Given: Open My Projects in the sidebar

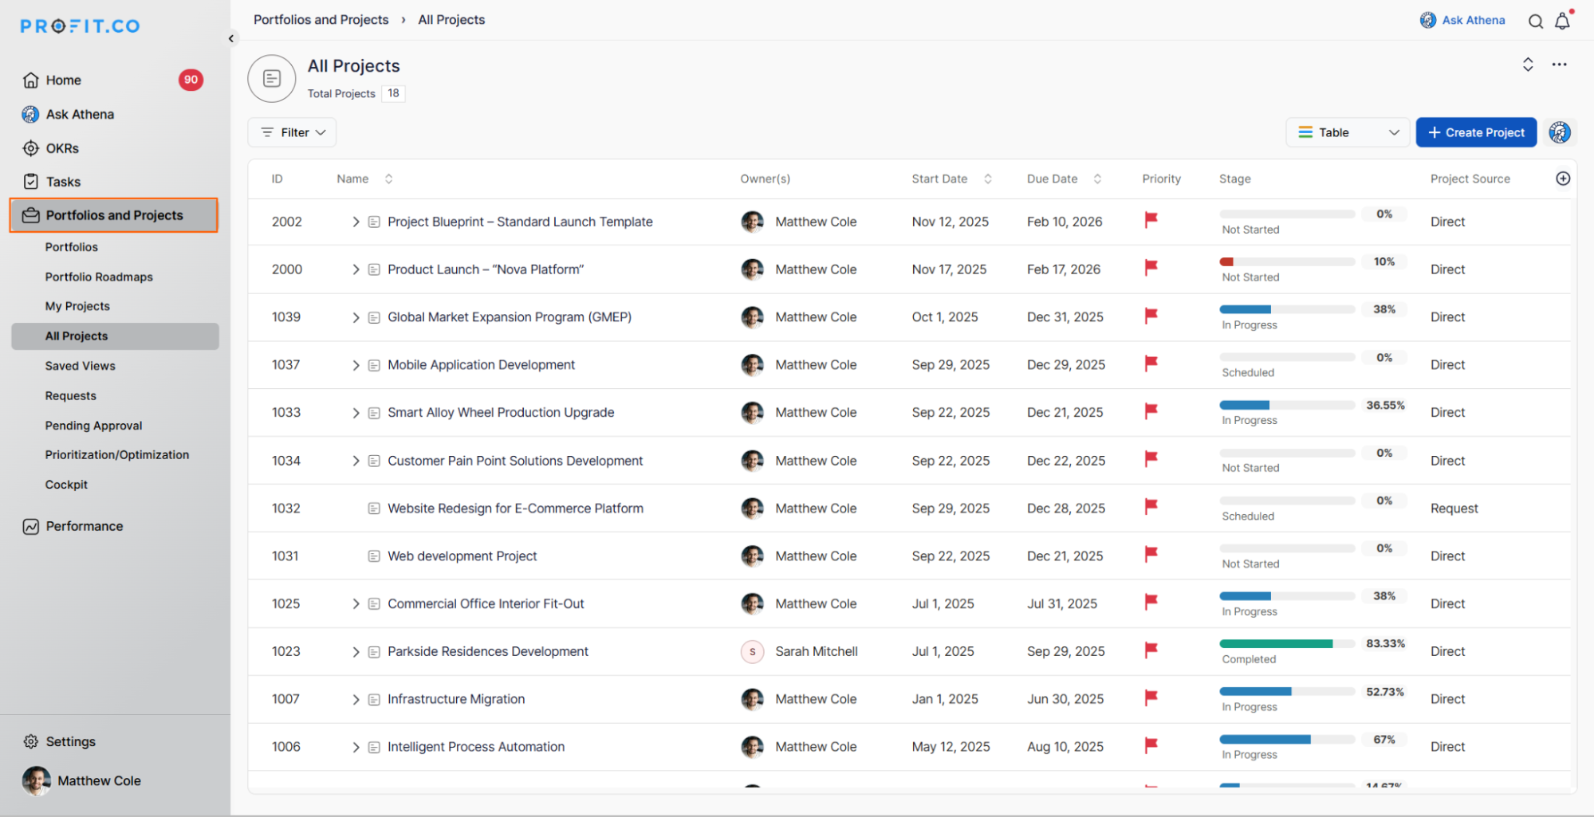Looking at the screenshot, I should coord(77,306).
